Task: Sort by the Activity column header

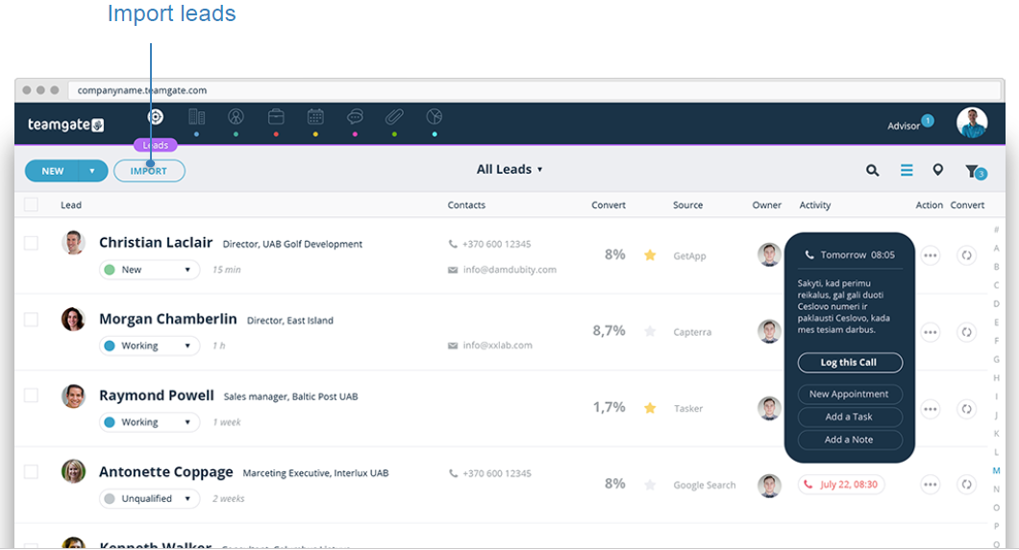Action: (x=815, y=205)
